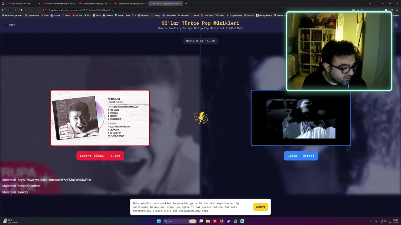Open Spotify from the taskbar
Screen dimensions: 401x225
pyautogui.click(x=235, y=221)
